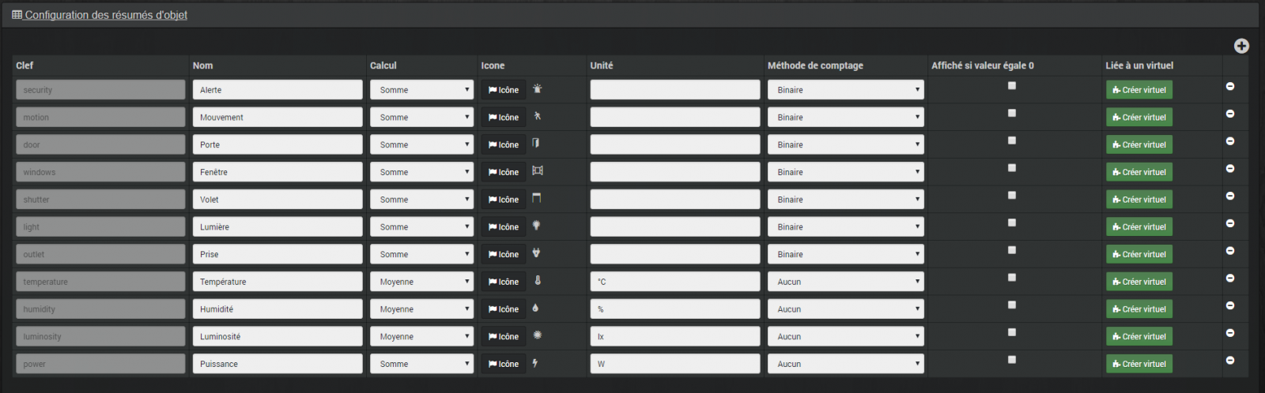Expand Méthode de comptage dropdown for Porte

coord(845,145)
